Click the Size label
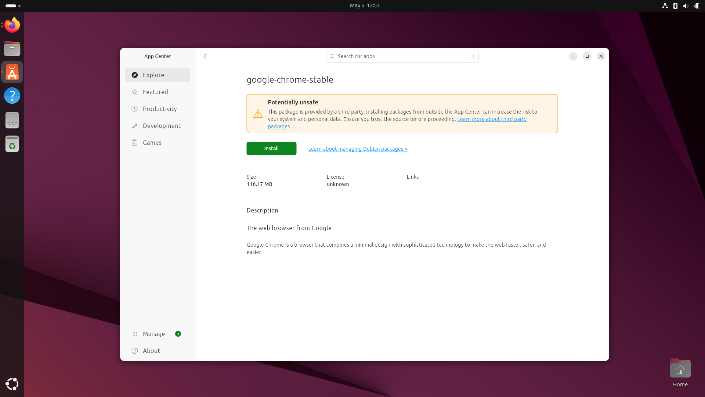The width and height of the screenshot is (705, 397). point(251,177)
